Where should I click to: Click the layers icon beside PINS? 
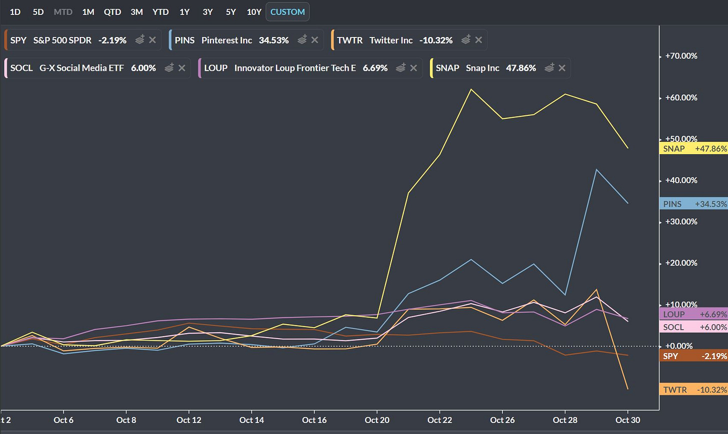302,39
